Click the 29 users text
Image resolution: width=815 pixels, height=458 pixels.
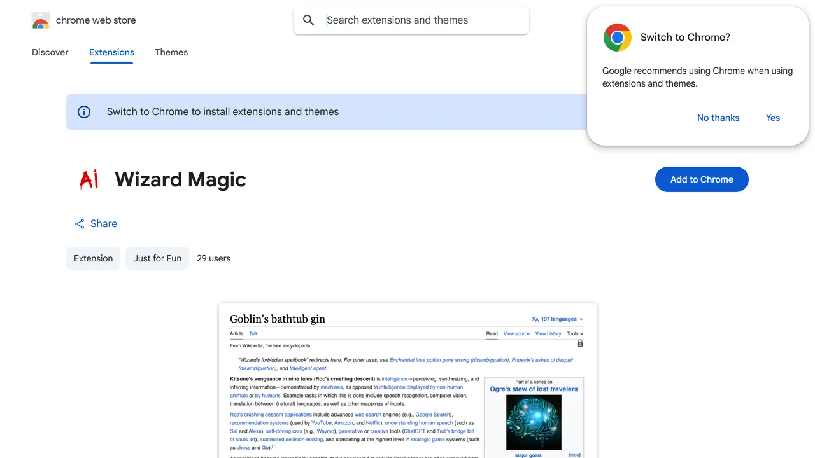[x=214, y=258]
